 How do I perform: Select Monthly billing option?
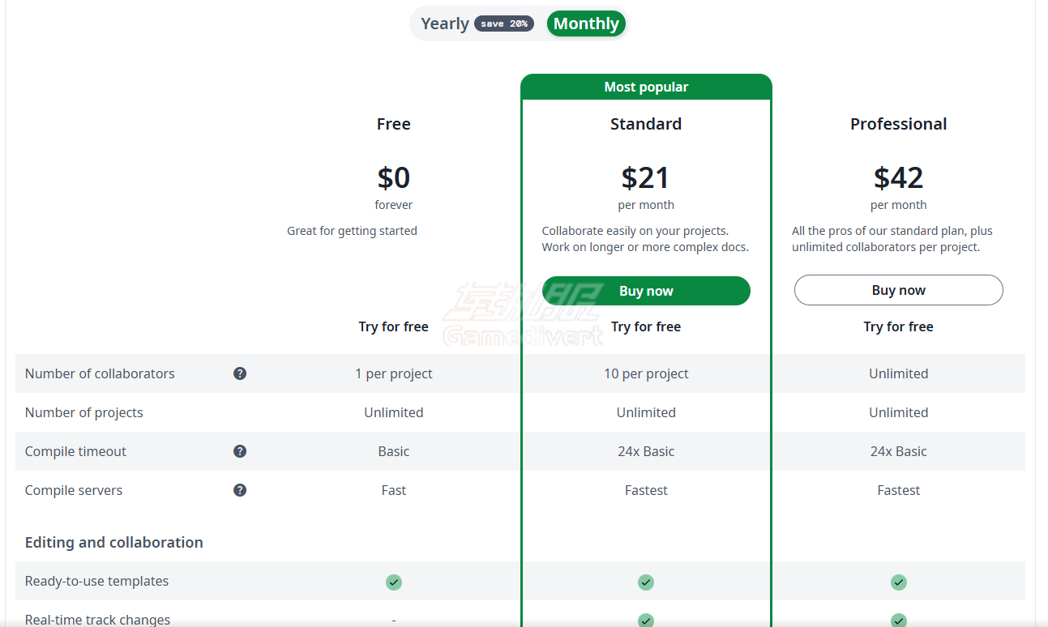(586, 23)
